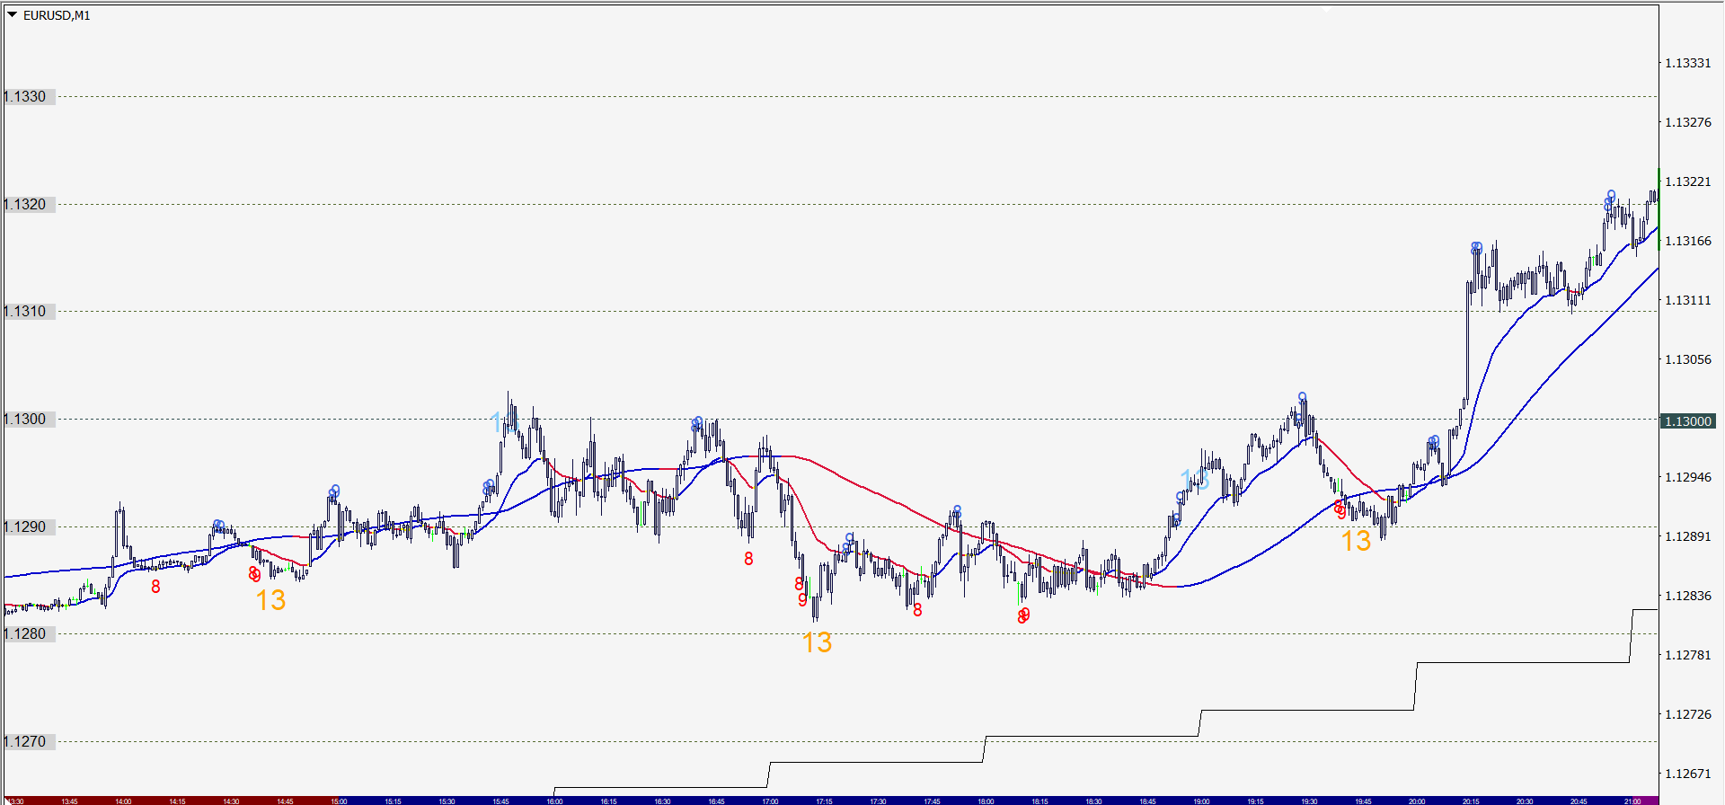Image resolution: width=1725 pixels, height=805 pixels.
Task: Pick the 18:00 tick on the time axis
Action: coord(986,801)
